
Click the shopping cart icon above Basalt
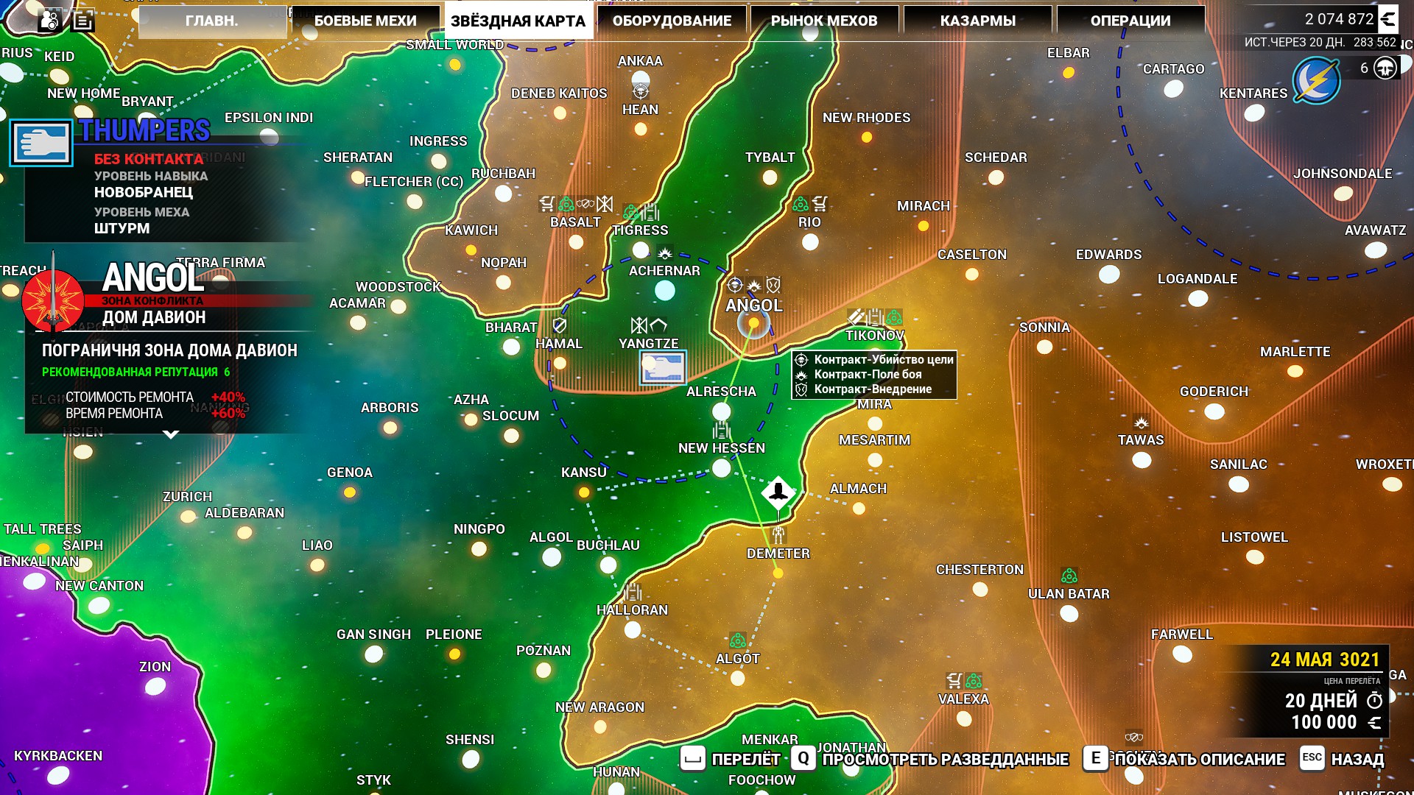(546, 203)
